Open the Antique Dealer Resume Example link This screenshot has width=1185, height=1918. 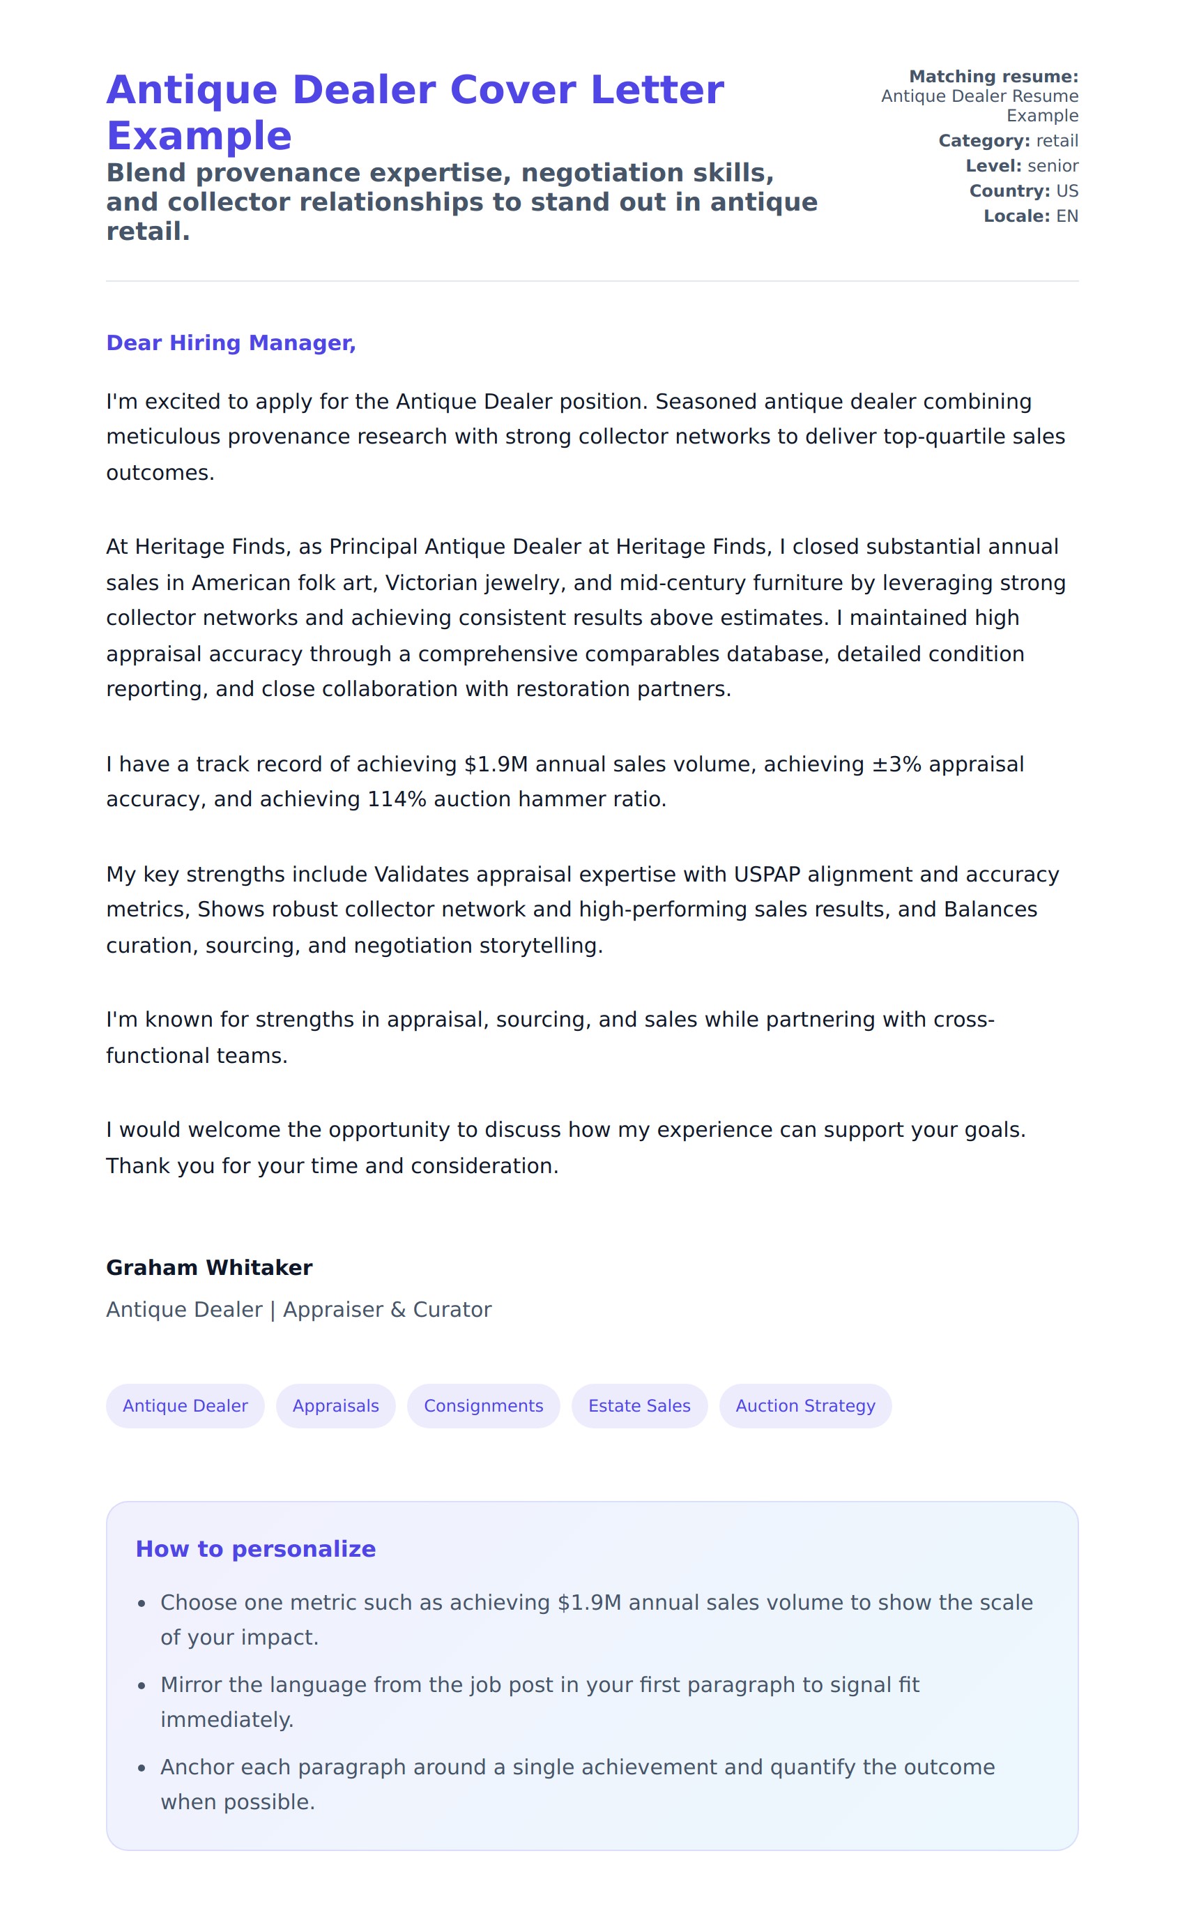[979, 106]
